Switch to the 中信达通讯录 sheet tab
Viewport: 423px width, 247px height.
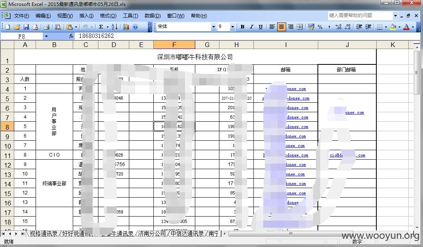coord(187,234)
